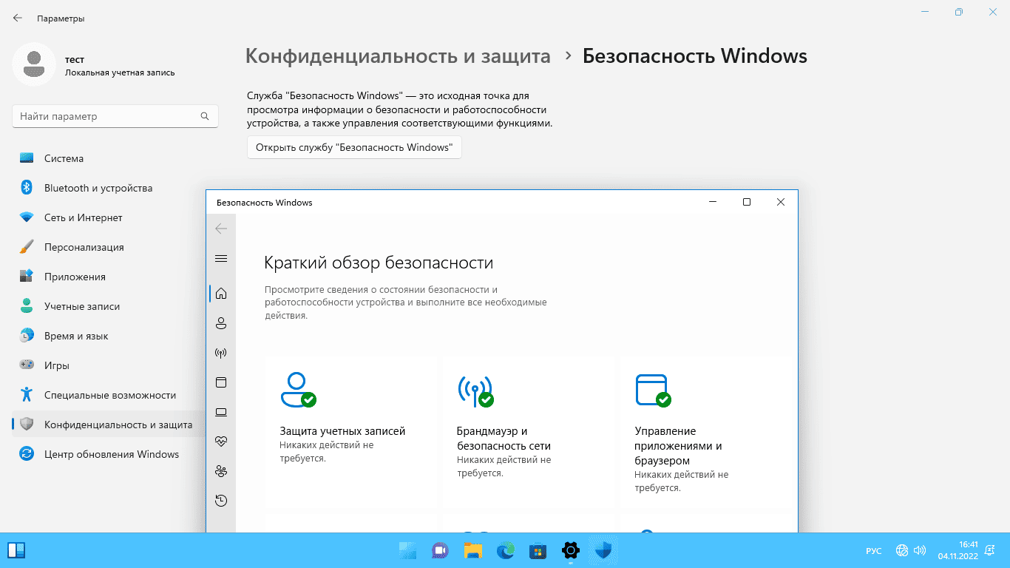Open Firewall & network sidebar icon in Windows Security
1010x568 pixels.
point(220,353)
